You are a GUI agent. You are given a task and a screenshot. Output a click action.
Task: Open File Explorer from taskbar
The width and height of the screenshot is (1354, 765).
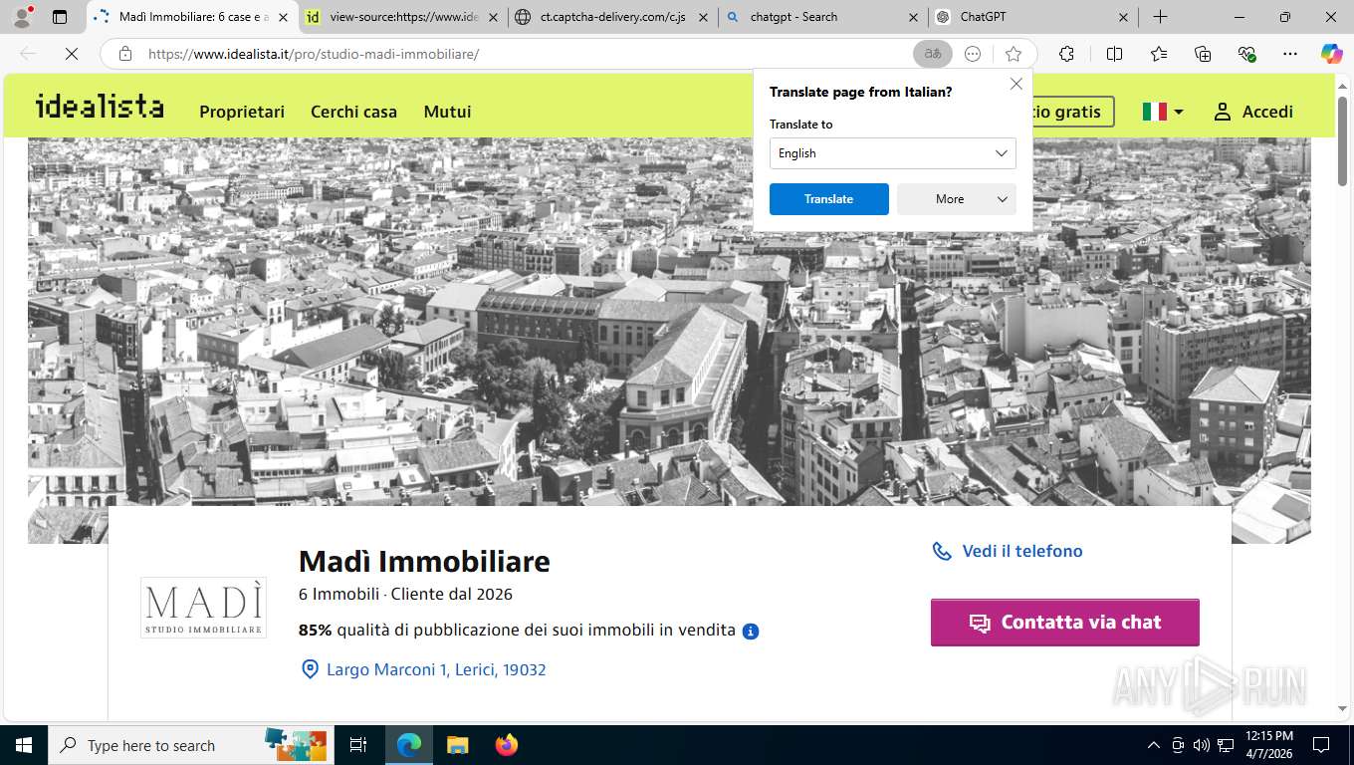[x=457, y=745]
